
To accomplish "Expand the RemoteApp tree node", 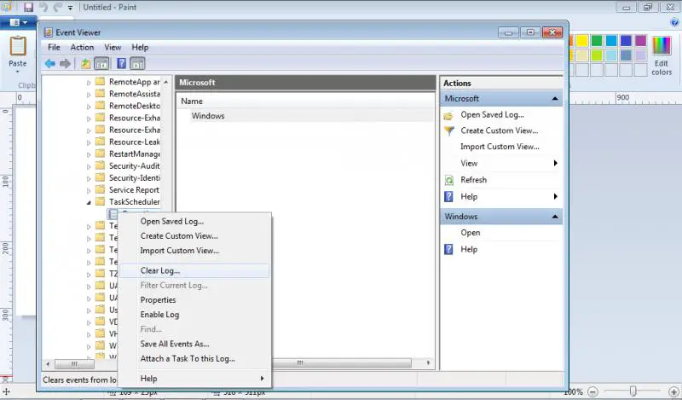I will [89, 82].
